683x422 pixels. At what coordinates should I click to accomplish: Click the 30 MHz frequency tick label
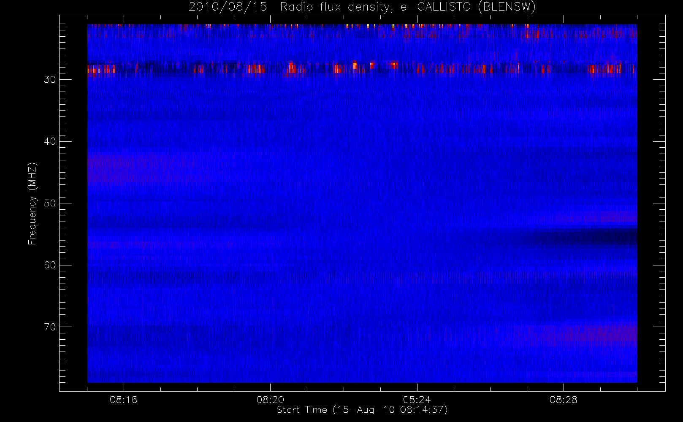point(50,80)
